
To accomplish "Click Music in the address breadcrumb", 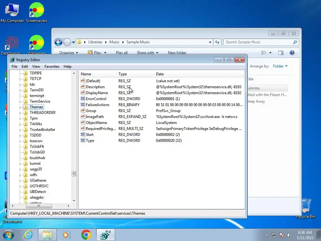I will click(114, 42).
